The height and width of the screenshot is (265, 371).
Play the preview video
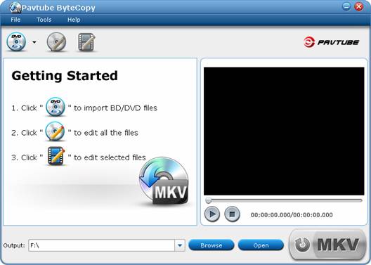(212, 214)
